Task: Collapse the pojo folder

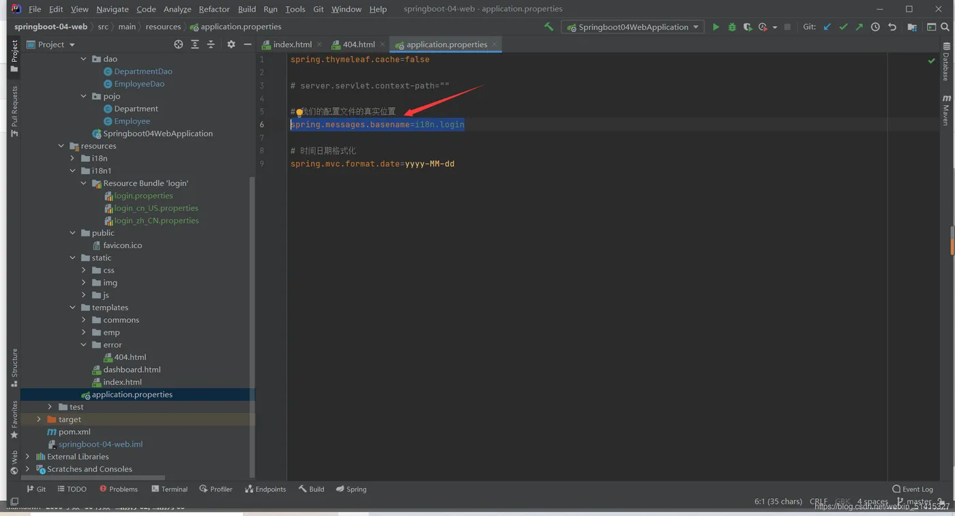Action: tap(84, 96)
